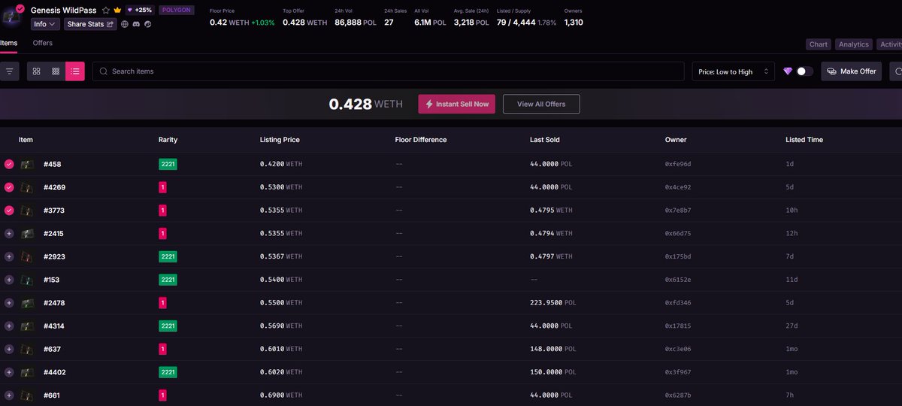This screenshot has height=406, width=902.
Task: Click the purple diamond icon near toggle
Action: 788,71
